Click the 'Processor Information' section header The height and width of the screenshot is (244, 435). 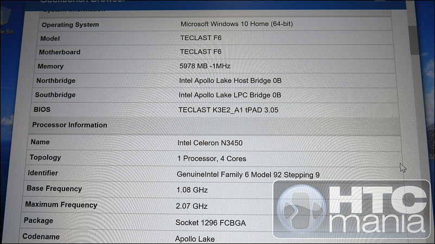click(69, 125)
